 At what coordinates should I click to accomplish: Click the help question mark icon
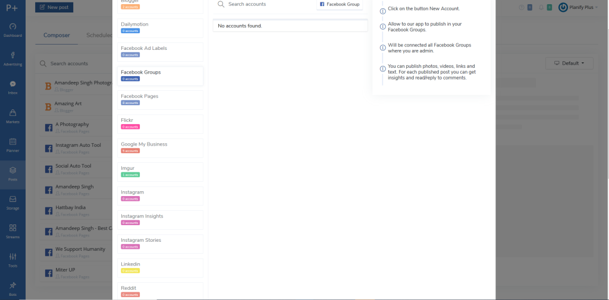tap(522, 8)
